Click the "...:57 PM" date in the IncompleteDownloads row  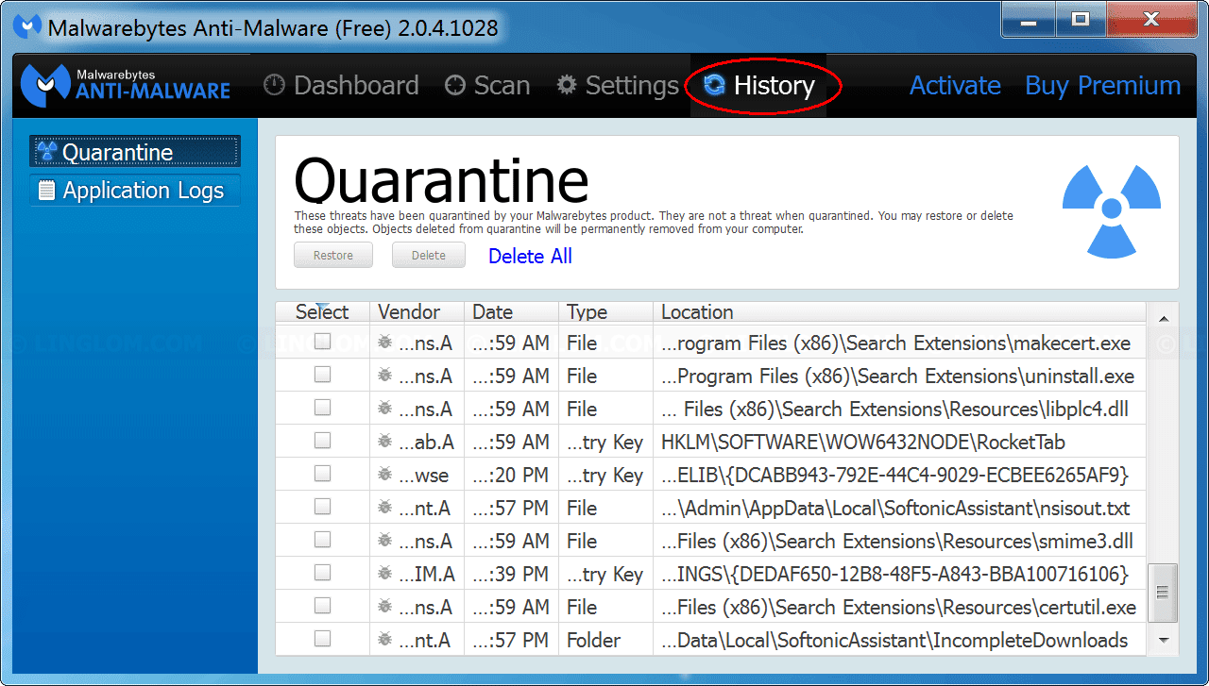[511, 640]
